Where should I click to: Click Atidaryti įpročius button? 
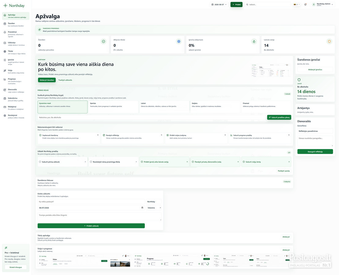[x=315, y=69]
